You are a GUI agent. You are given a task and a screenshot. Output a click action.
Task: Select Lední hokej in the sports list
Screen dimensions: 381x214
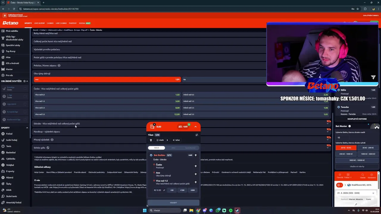pos(12,140)
